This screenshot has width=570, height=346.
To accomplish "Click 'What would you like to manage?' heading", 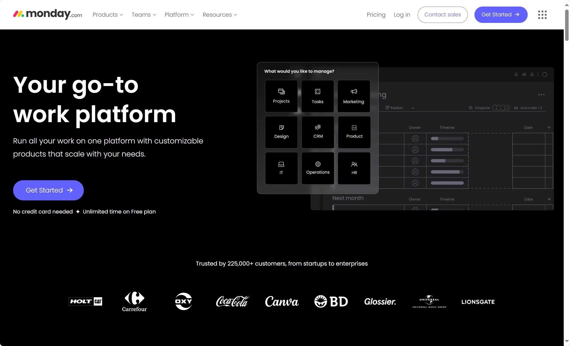I will pyautogui.click(x=299, y=71).
